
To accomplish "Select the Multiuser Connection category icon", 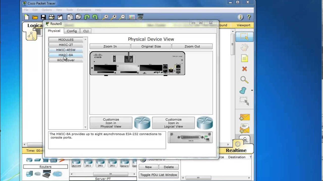I will pyautogui.click(x=57, y=174).
